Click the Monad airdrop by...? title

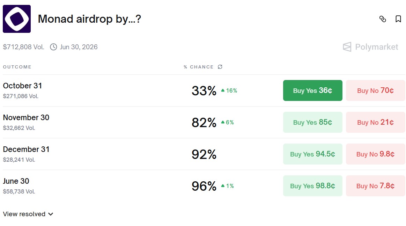pos(89,19)
